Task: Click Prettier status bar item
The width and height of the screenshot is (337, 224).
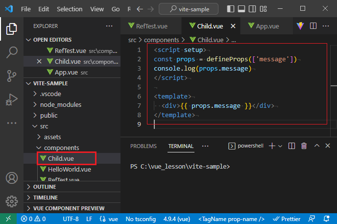Action: coord(287,219)
